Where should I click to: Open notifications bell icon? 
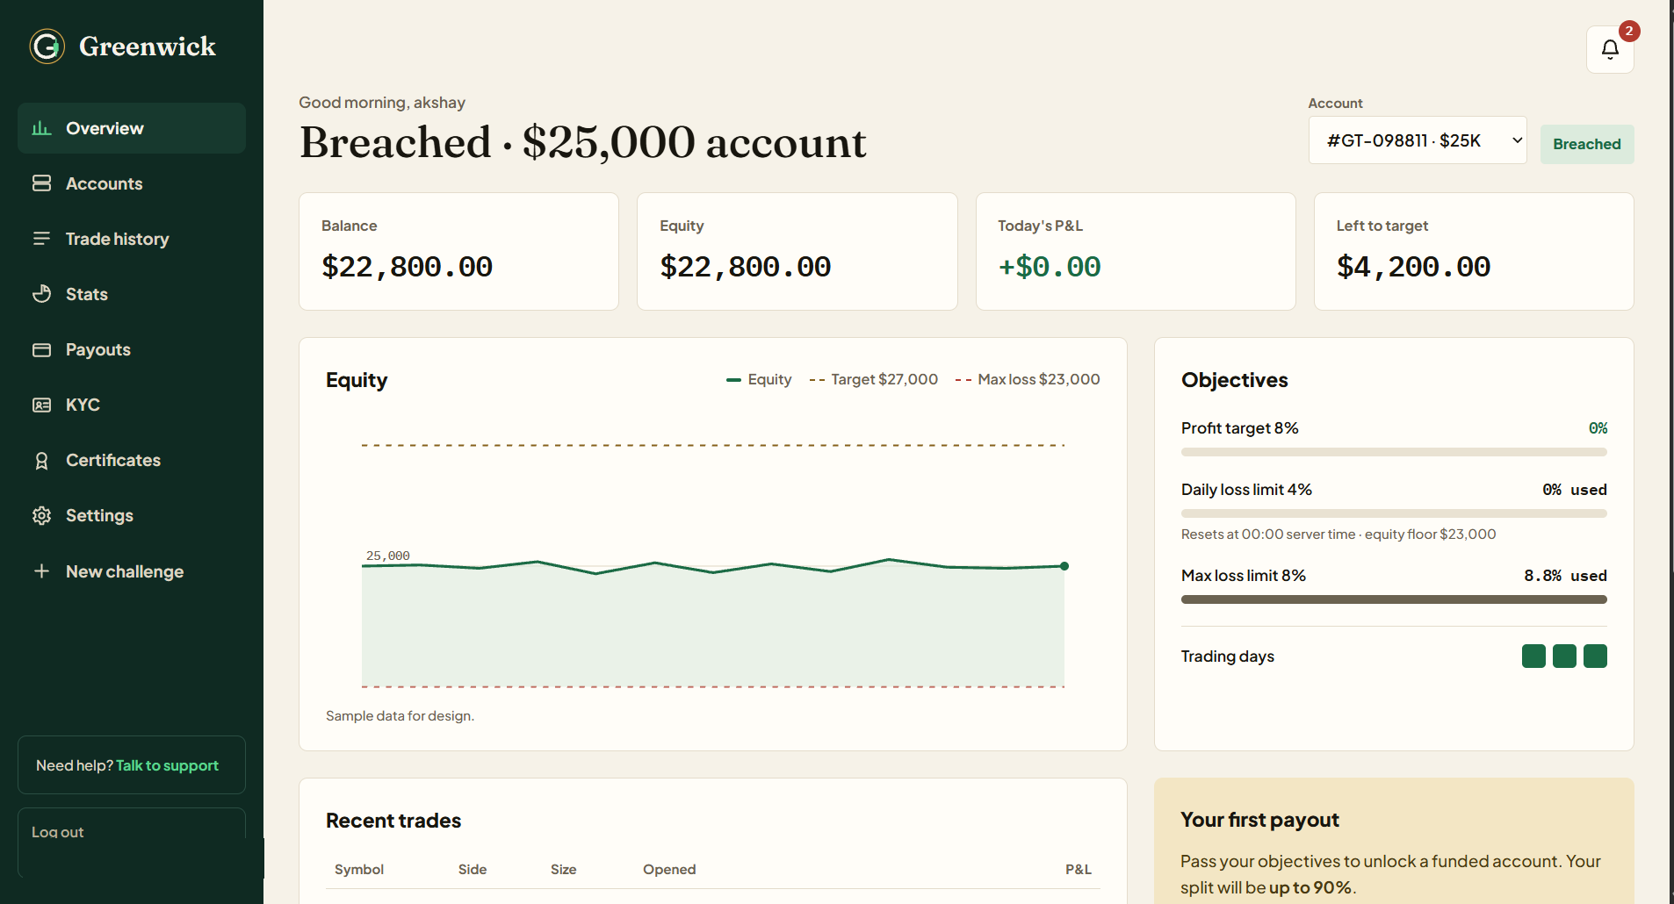tap(1610, 49)
